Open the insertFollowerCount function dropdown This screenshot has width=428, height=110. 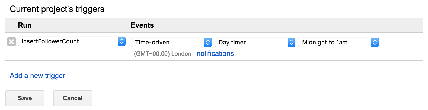pyautogui.click(x=68, y=41)
